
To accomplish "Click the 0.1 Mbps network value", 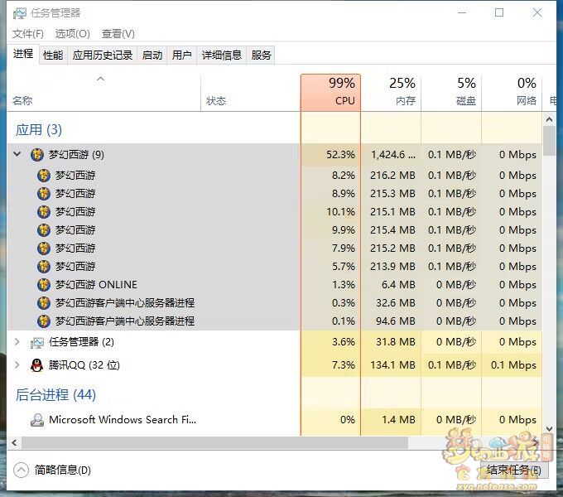I will (513, 365).
